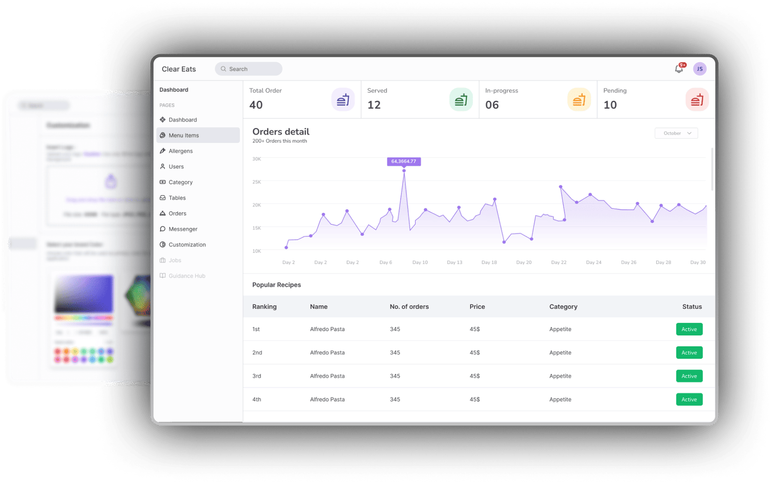This screenshot has width=772, height=482.
Task: Click the blurred purple color picker gradient
Action: pyautogui.click(x=84, y=294)
